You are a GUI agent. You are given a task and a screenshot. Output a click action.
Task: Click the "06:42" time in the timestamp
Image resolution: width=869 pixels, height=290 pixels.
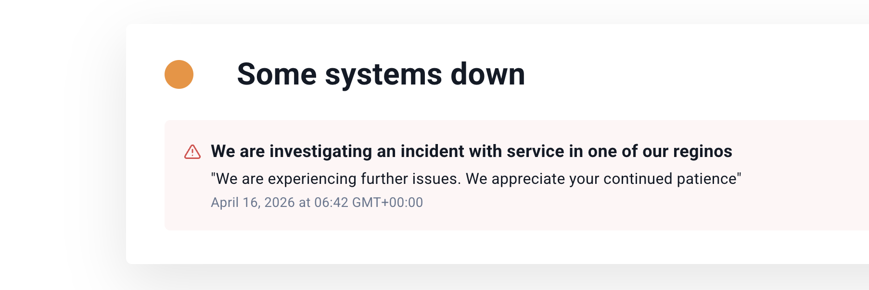pyautogui.click(x=331, y=202)
